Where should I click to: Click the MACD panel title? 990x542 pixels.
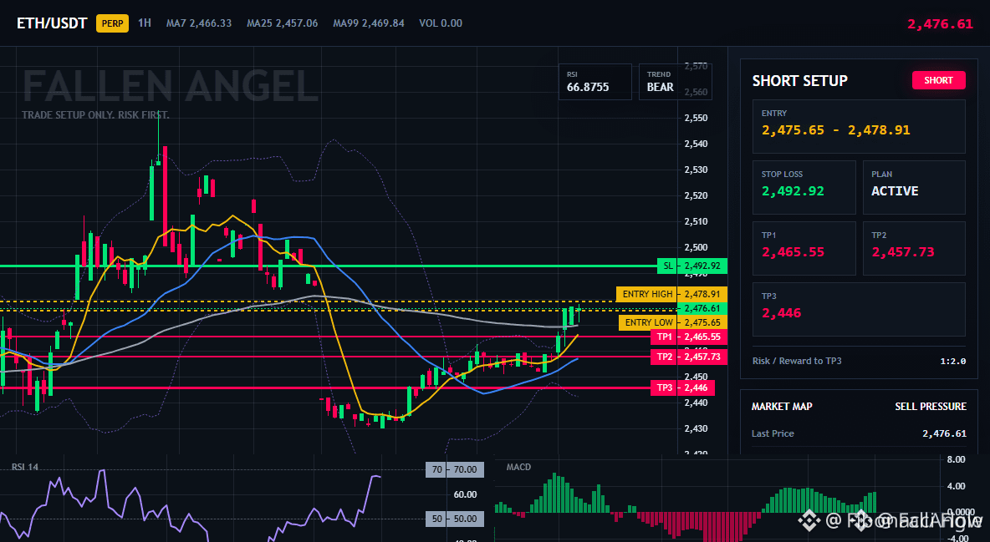(518, 467)
